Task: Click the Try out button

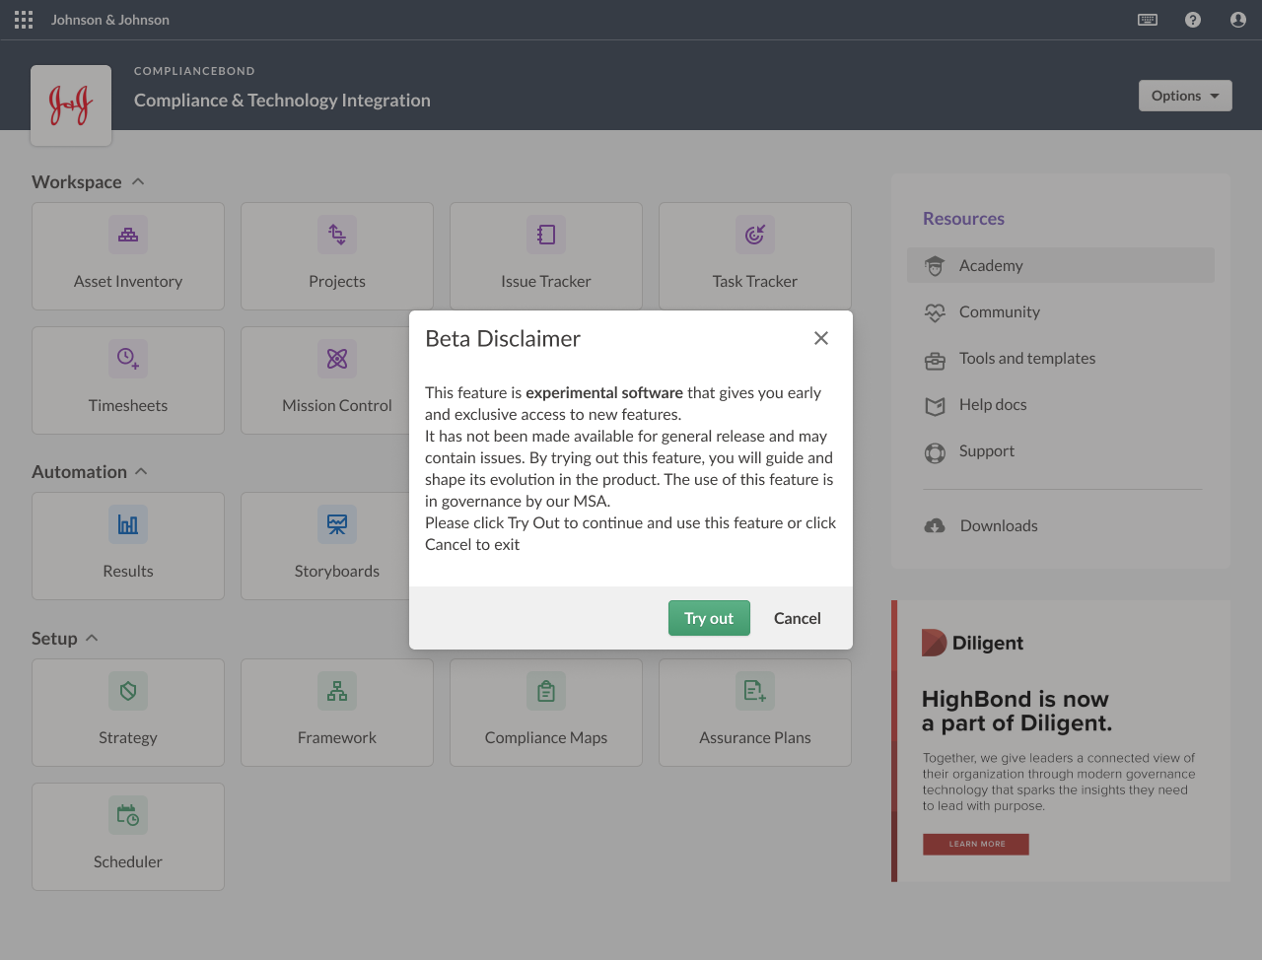Action: pyautogui.click(x=709, y=618)
